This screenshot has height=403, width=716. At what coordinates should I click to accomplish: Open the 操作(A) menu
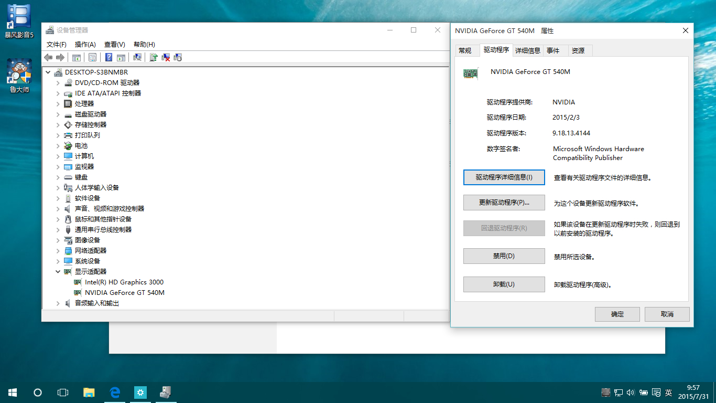point(85,44)
